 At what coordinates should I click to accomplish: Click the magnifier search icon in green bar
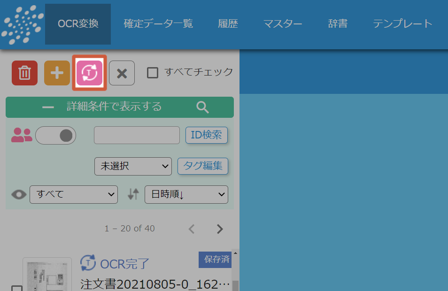pos(202,107)
